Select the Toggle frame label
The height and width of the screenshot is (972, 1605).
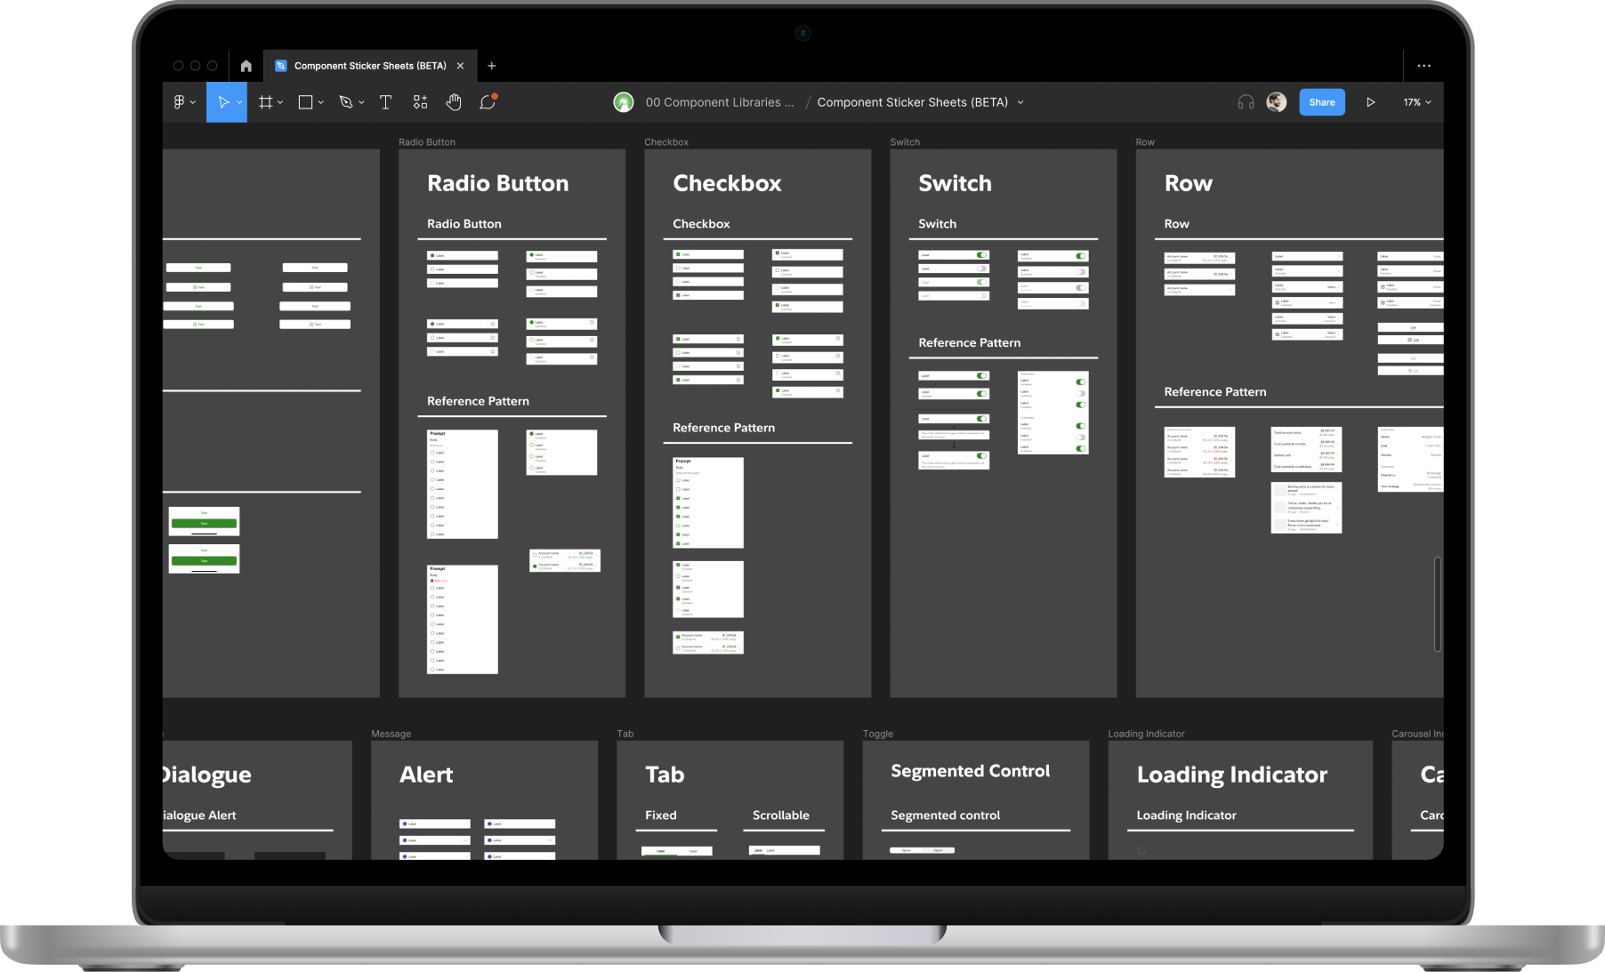click(877, 734)
